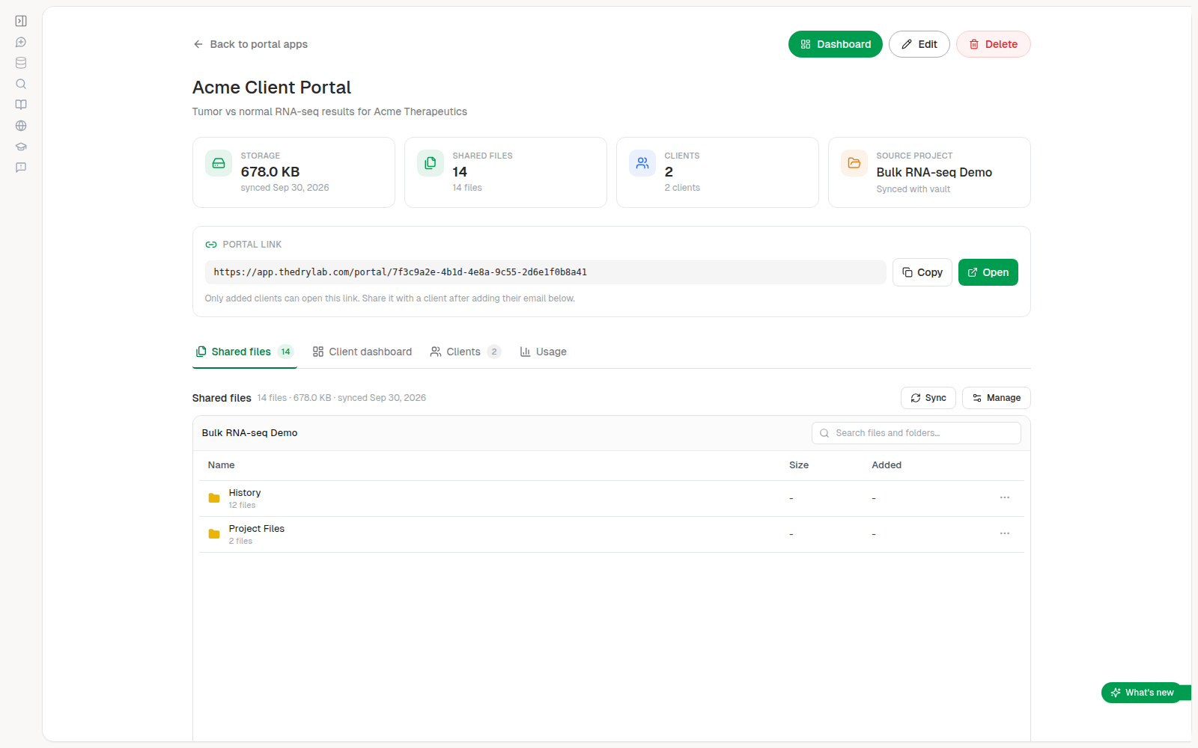Click 'Synced with vault' text

pyautogui.click(x=913, y=189)
